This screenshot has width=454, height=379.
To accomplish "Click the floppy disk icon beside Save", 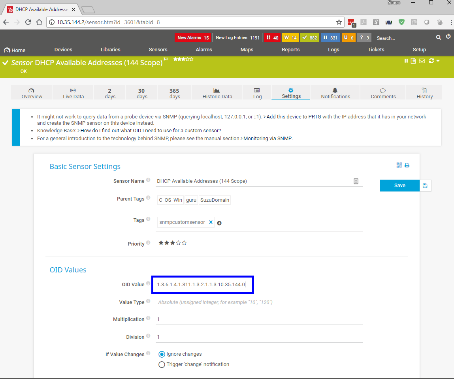I will (425, 186).
